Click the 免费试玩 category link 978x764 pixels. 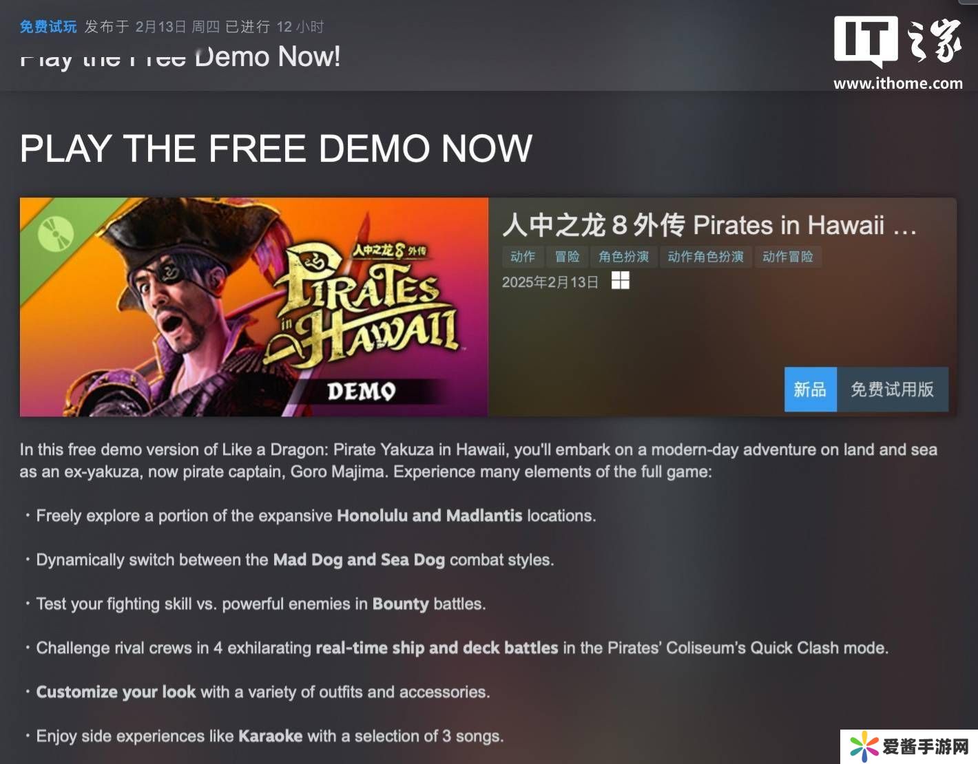[48, 27]
